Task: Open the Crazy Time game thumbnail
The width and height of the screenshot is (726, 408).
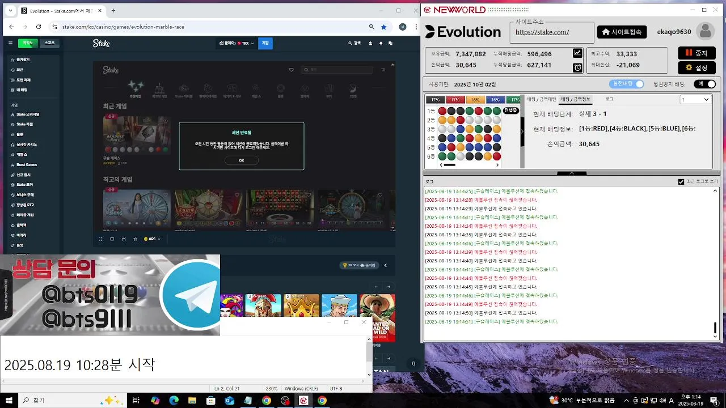Action: [208, 208]
